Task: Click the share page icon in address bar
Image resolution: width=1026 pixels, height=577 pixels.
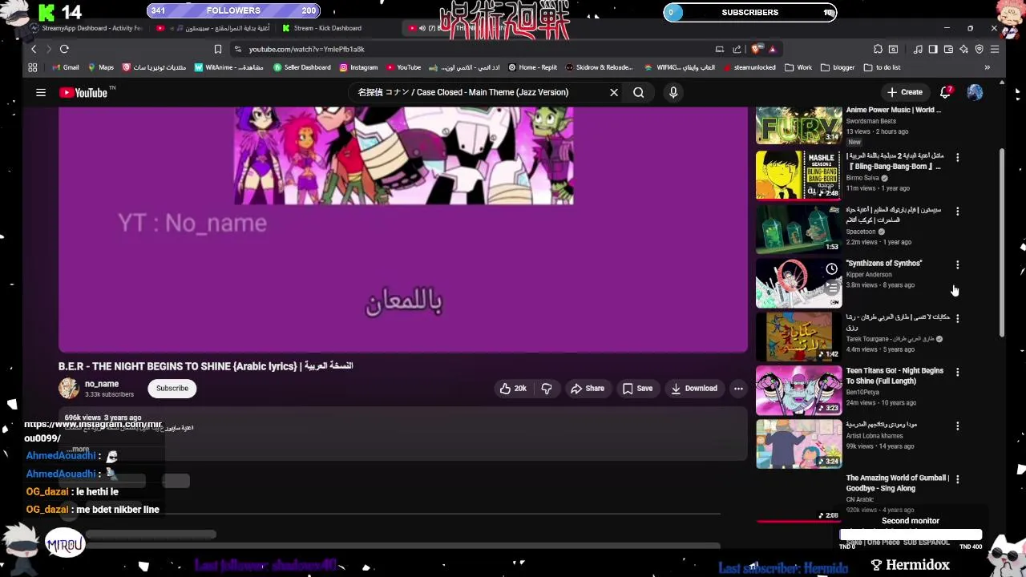Action: [x=737, y=49]
